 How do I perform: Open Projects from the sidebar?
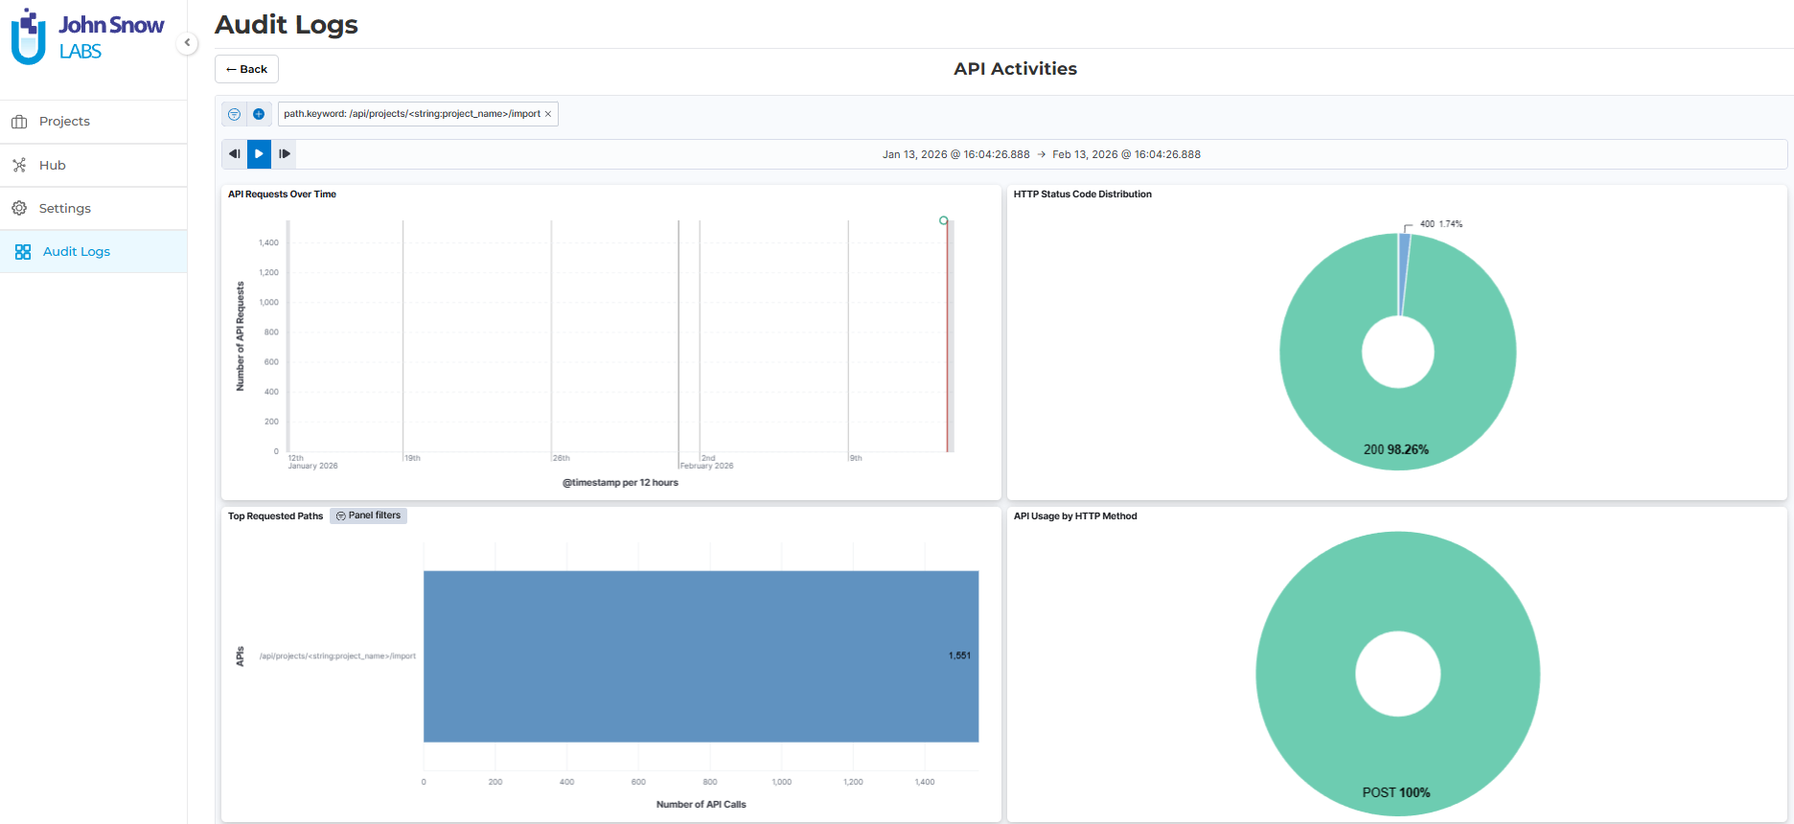click(64, 122)
